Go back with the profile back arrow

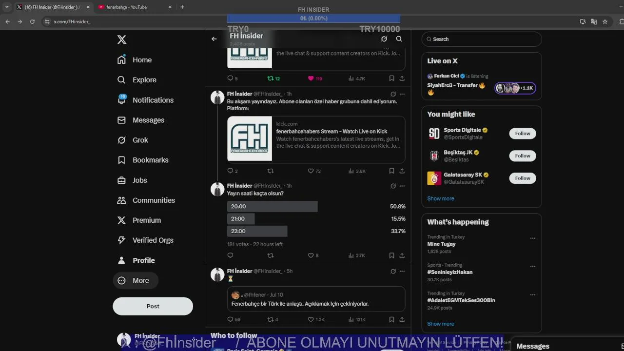point(214,39)
